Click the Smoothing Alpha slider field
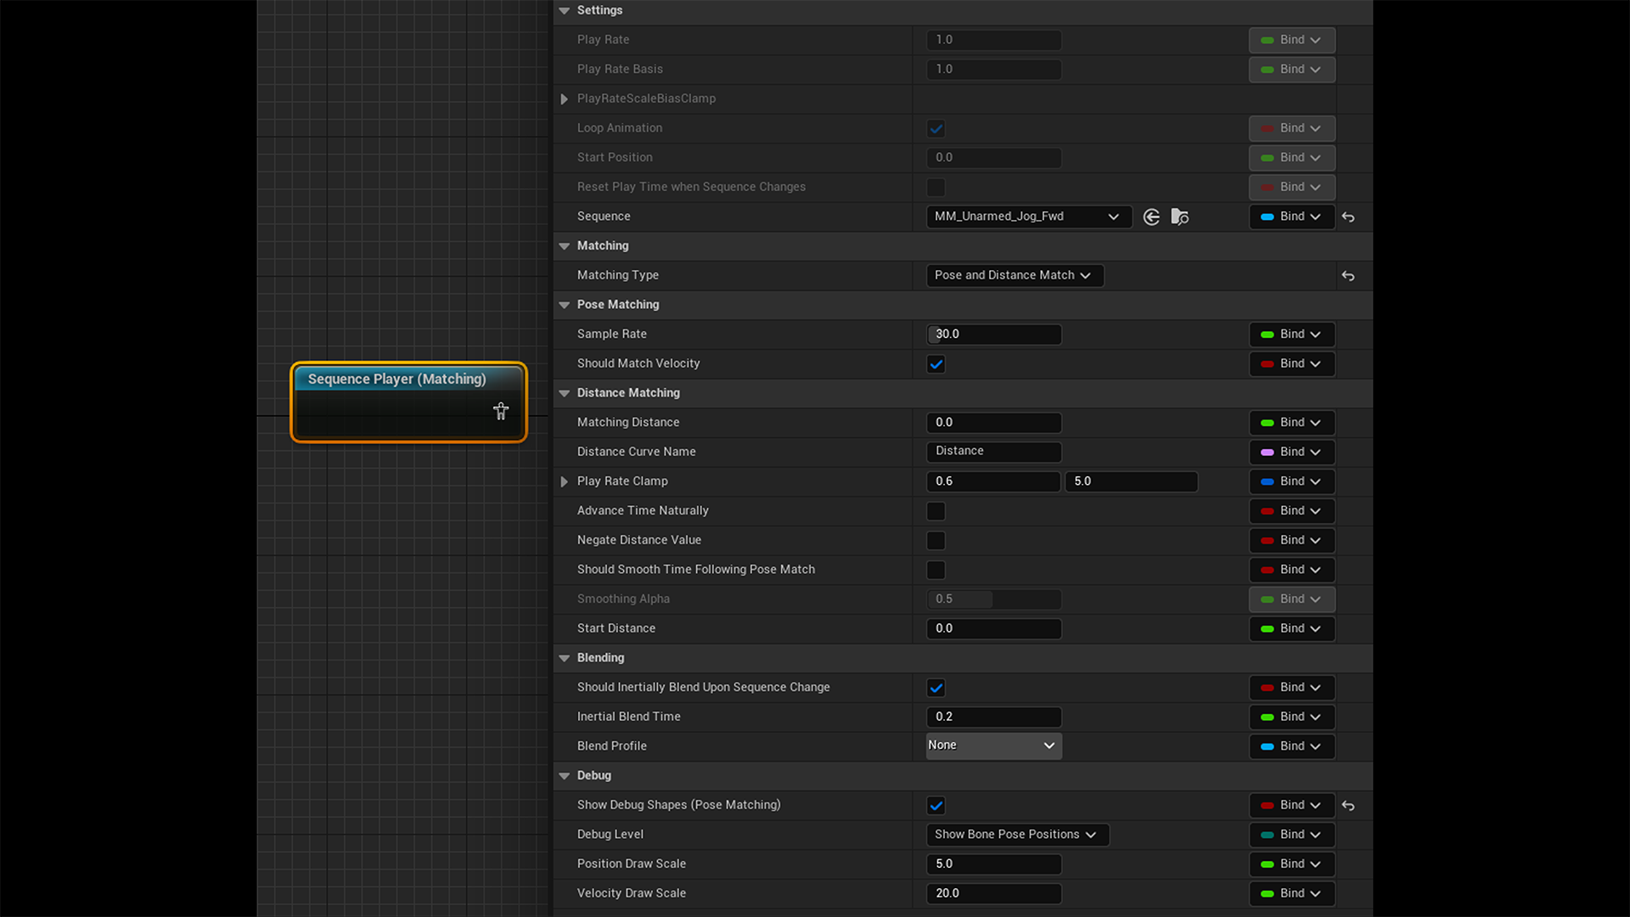This screenshot has height=917, width=1630. [993, 599]
